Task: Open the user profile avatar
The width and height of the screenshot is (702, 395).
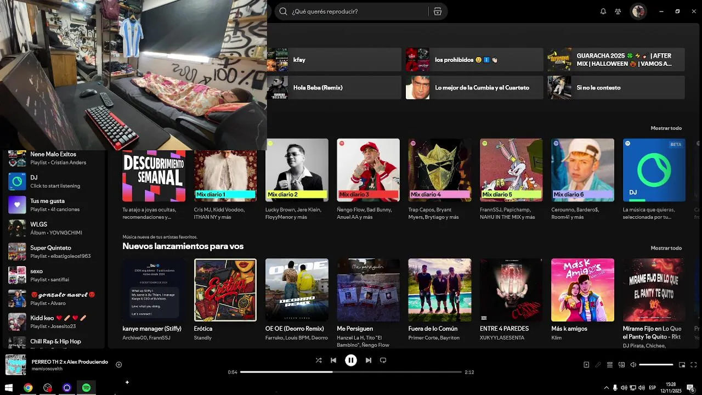Action: pos(638,12)
